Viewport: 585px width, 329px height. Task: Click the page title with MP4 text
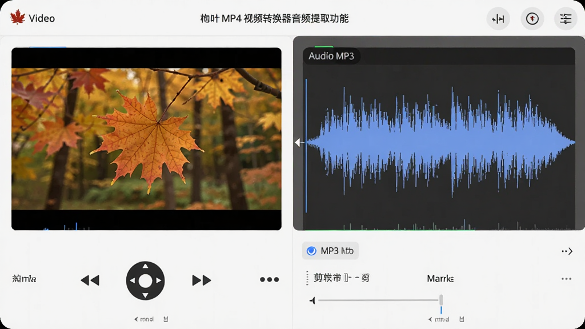point(274,18)
